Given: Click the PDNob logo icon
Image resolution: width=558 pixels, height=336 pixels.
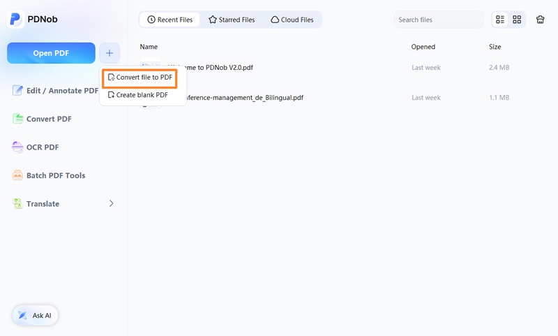Looking at the screenshot, I should point(15,20).
